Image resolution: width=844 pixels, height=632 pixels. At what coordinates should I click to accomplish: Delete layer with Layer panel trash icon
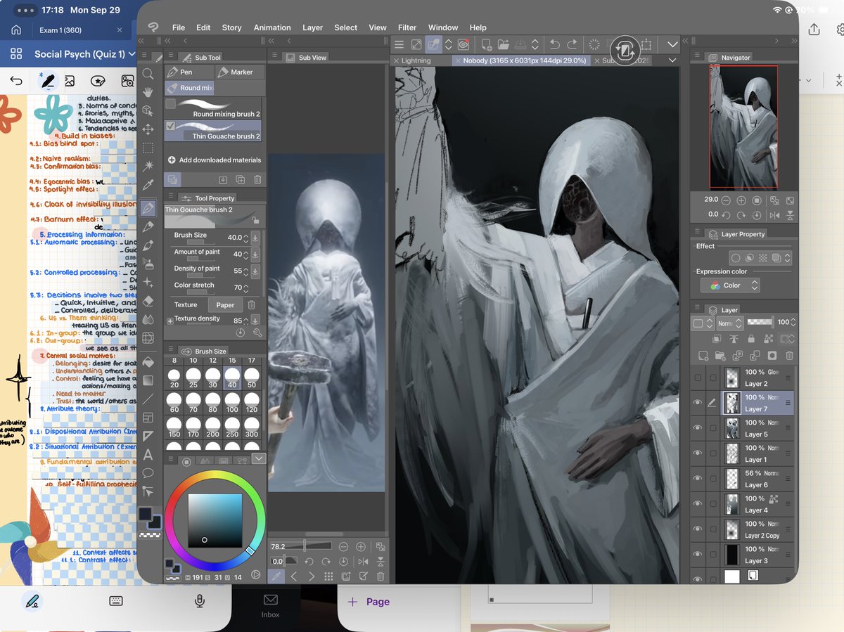point(789,356)
